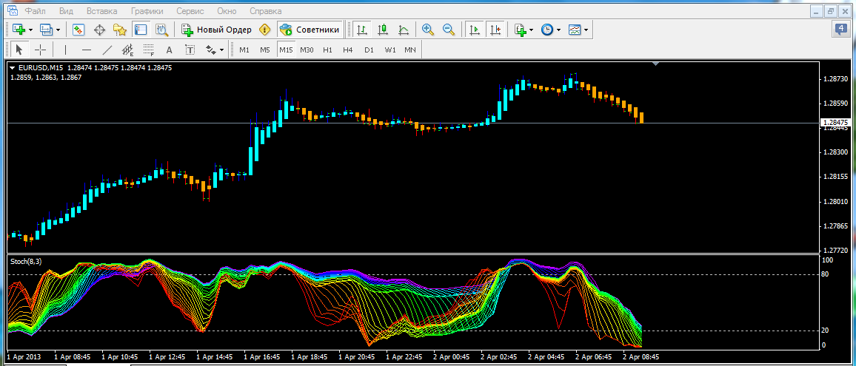Zoom out on the chart
The width and height of the screenshot is (856, 366).
pyautogui.click(x=449, y=30)
